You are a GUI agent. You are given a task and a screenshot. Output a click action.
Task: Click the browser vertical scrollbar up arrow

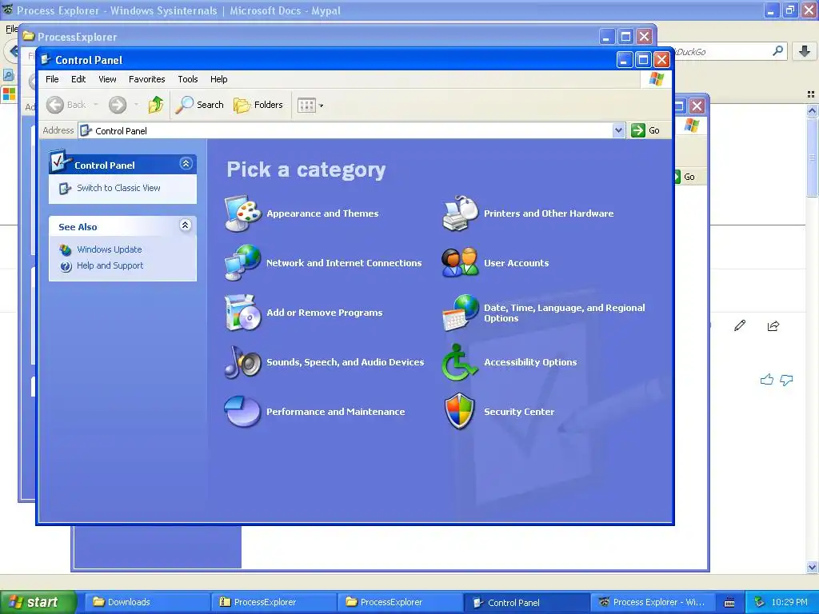[x=812, y=110]
